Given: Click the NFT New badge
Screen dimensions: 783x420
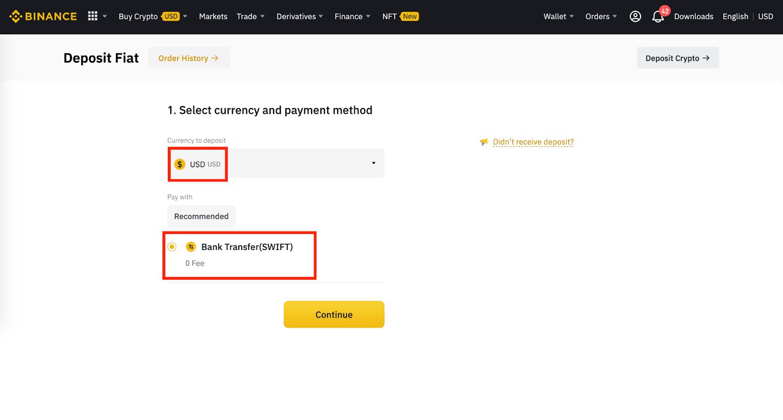Looking at the screenshot, I should (x=410, y=17).
